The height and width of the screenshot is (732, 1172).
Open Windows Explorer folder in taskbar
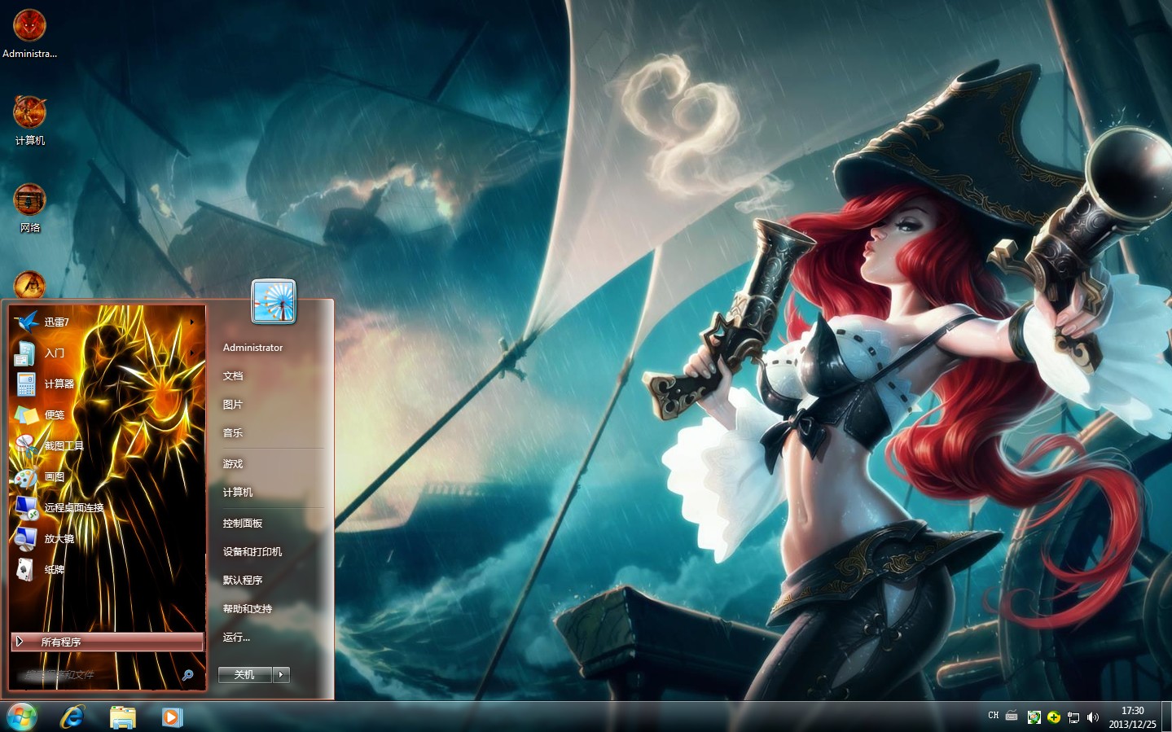click(123, 717)
